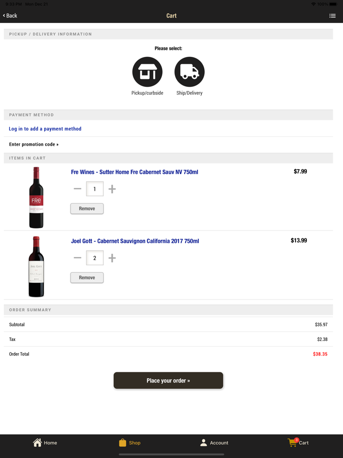This screenshot has width=343, height=458.
Task: Open the Cart icon with red badge
Action: (x=292, y=442)
